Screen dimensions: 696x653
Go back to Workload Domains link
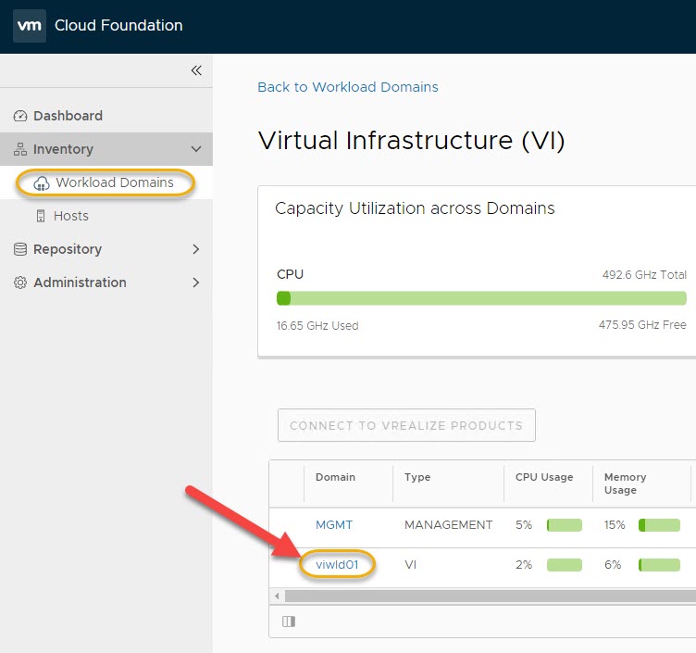(x=347, y=87)
